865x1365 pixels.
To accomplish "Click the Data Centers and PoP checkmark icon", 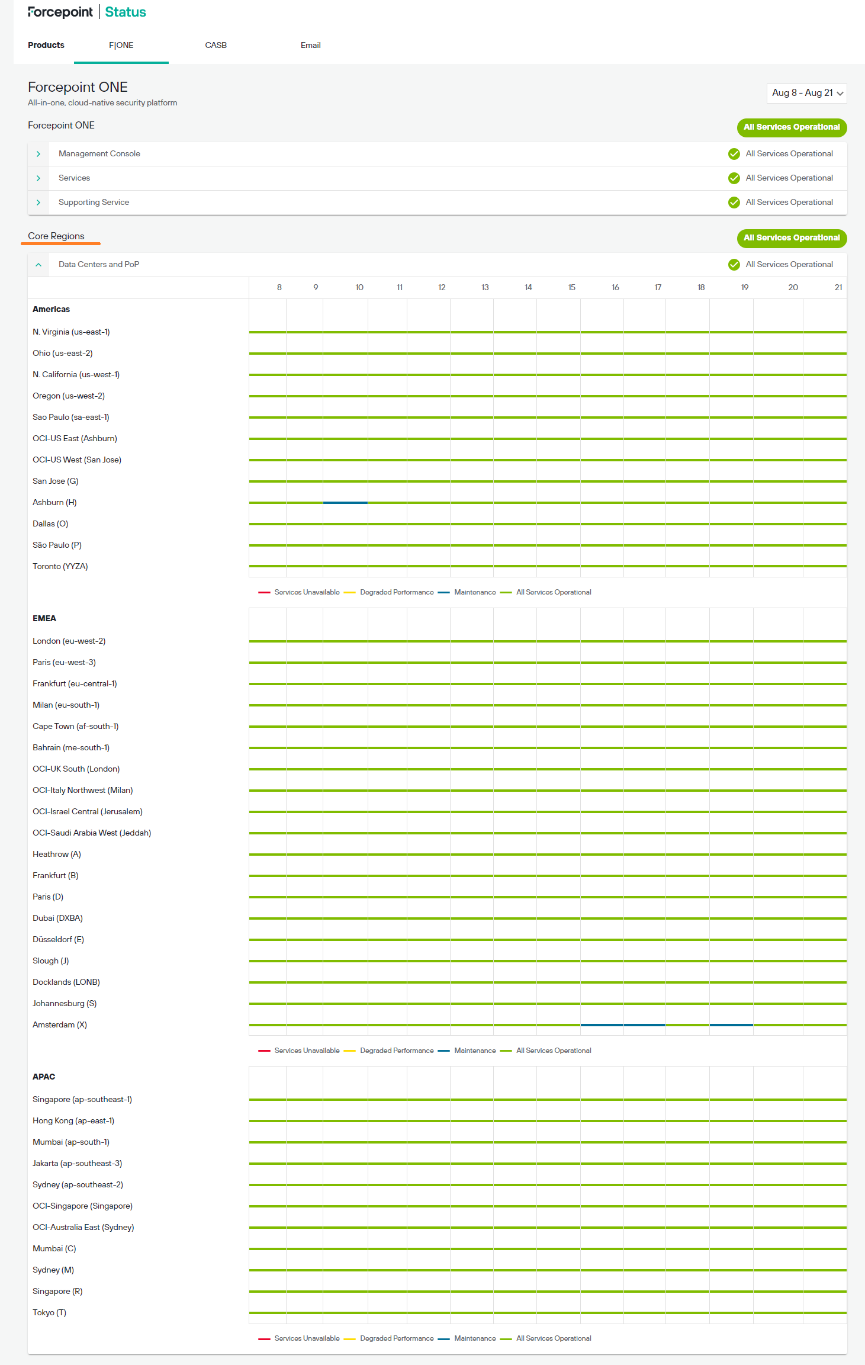I will [x=734, y=265].
